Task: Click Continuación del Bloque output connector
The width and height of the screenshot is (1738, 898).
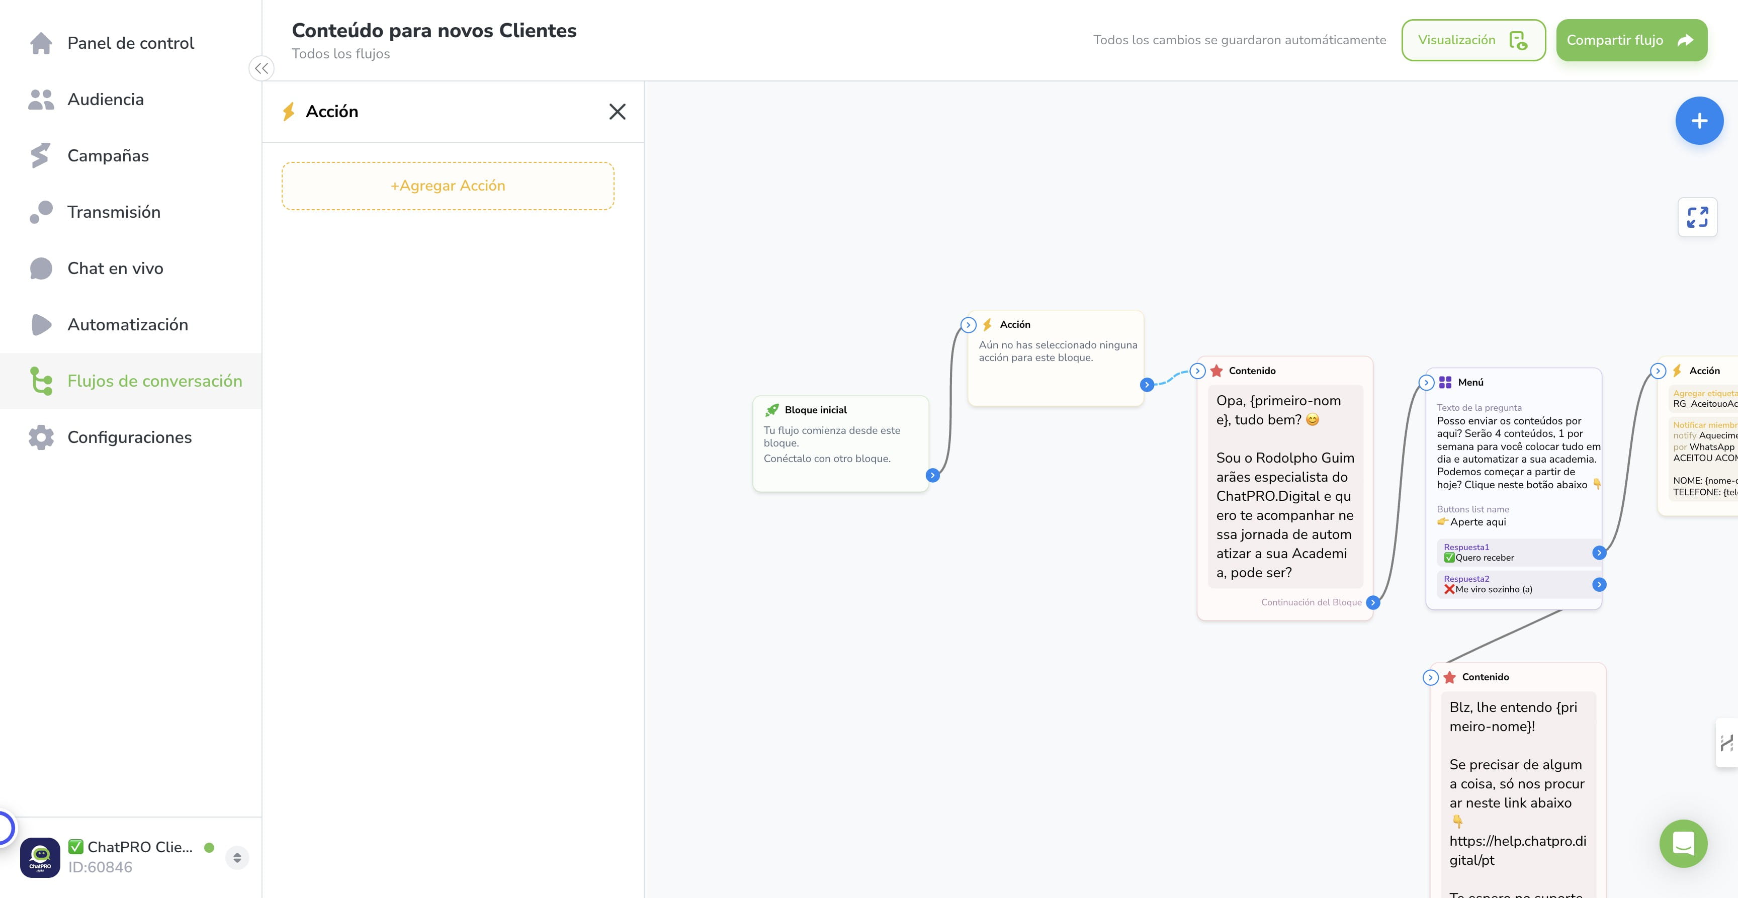Action: 1373,602
